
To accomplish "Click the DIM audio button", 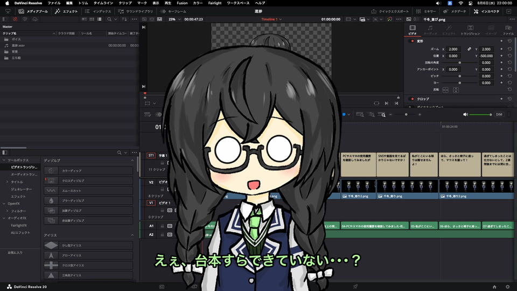I will tap(499, 114).
